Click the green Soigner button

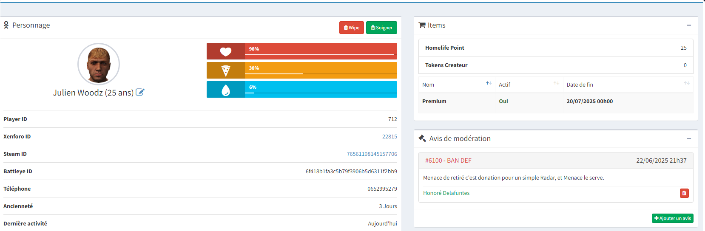pyautogui.click(x=381, y=28)
